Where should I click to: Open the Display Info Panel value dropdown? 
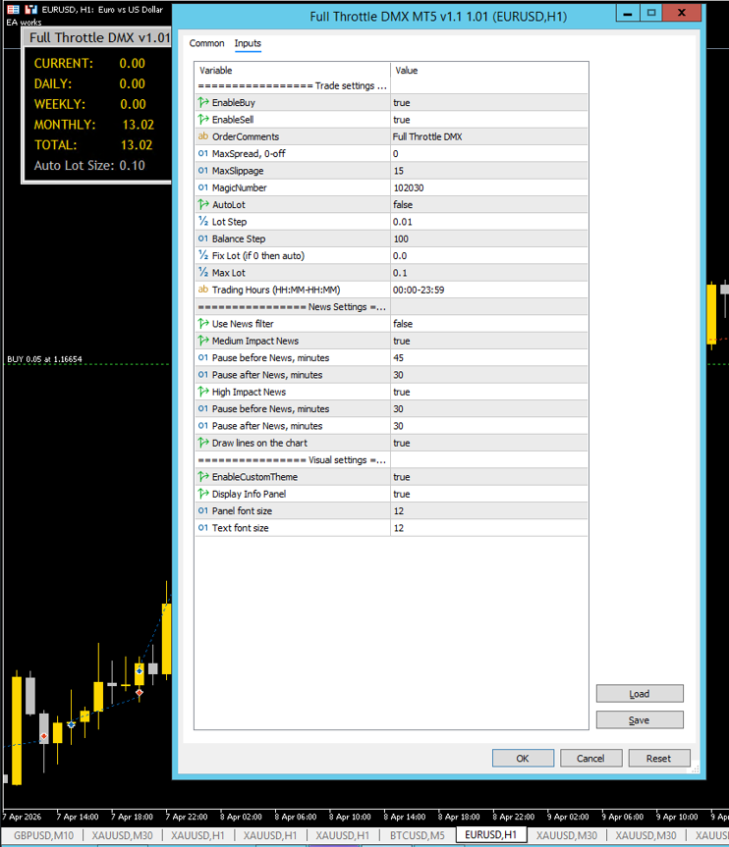[x=488, y=495]
